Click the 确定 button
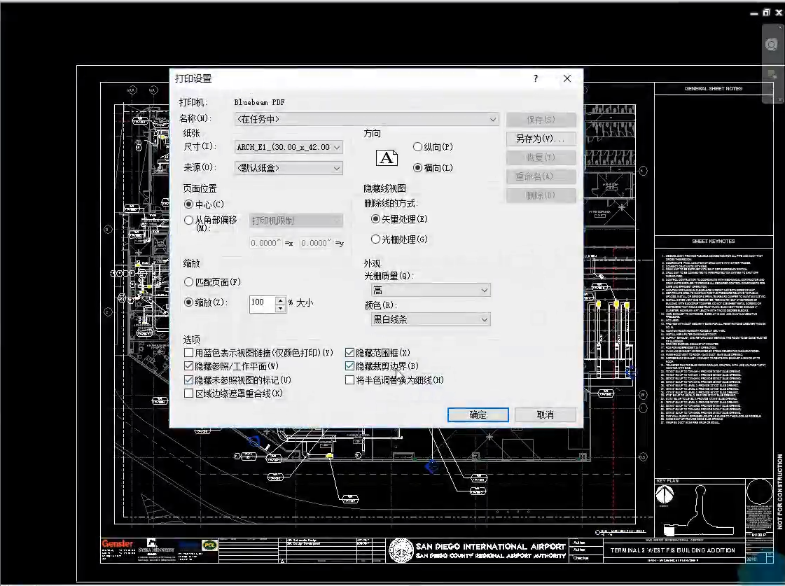This screenshot has height=586, width=785. [x=478, y=414]
